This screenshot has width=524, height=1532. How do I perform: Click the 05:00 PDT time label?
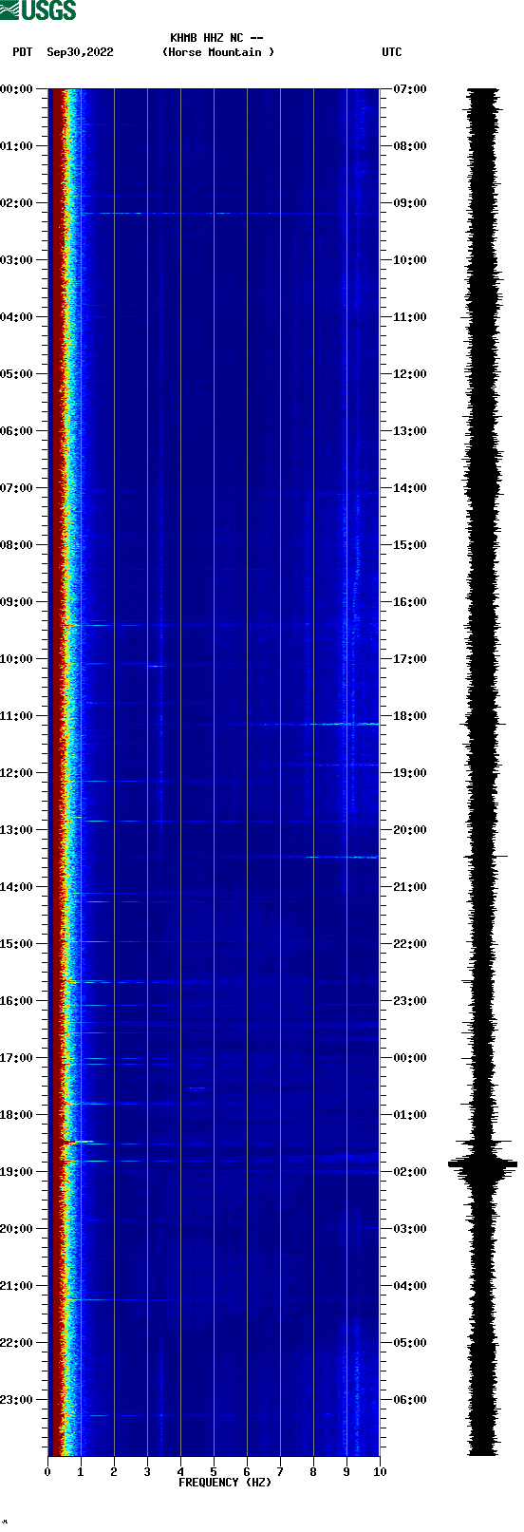pos(17,374)
